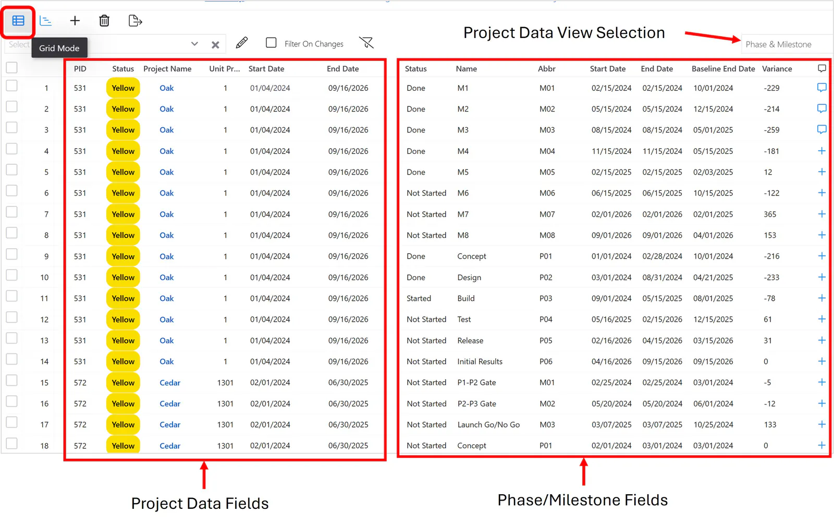Click the clear filter funnel icon
Image resolution: width=834 pixels, height=524 pixels.
[366, 43]
